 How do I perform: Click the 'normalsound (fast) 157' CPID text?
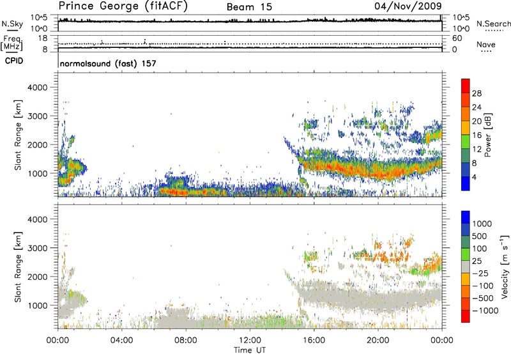coord(108,63)
